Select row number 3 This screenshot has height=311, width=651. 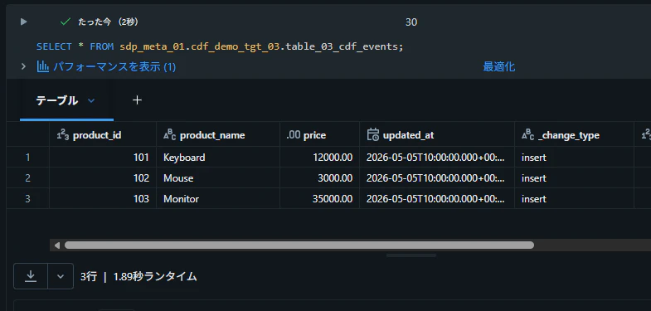28,198
